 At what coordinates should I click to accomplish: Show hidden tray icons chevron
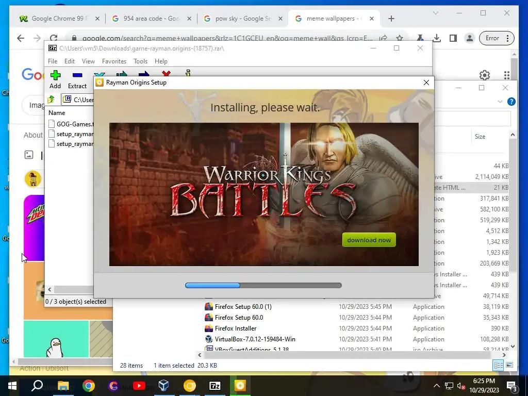click(x=436, y=386)
